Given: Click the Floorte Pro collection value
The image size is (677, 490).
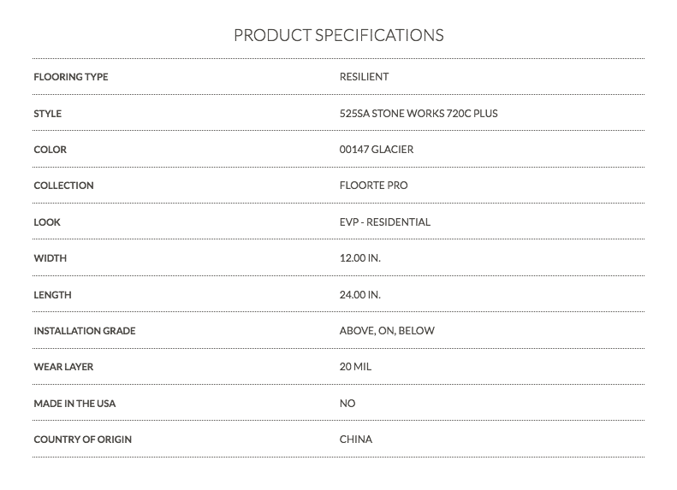Looking at the screenshot, I should tap(373, 186).
